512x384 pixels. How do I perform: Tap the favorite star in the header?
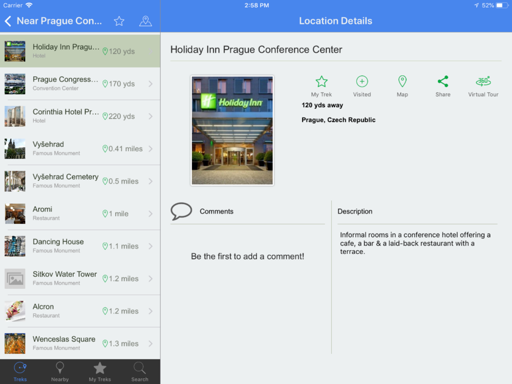(x=119, y=21)
